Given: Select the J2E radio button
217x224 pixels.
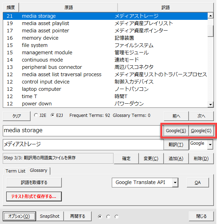Looking at the screenshot, I should [36, 115].
